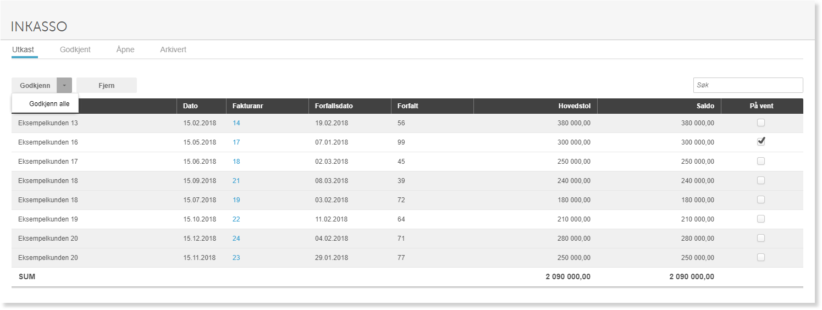Click overdue days value 99
Screen dimensions: 822x310
pos(401,142)
